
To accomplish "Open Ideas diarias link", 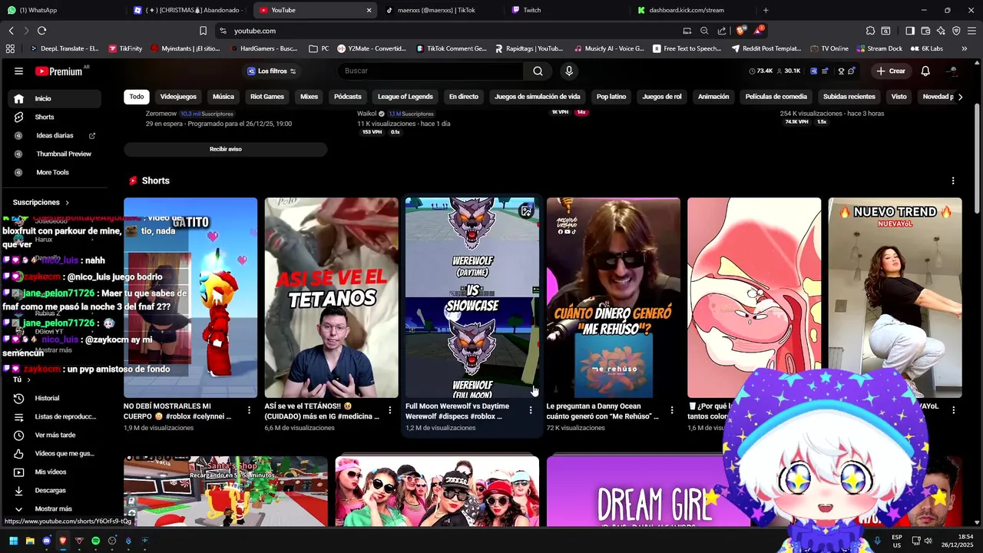I will pos(54,135).
